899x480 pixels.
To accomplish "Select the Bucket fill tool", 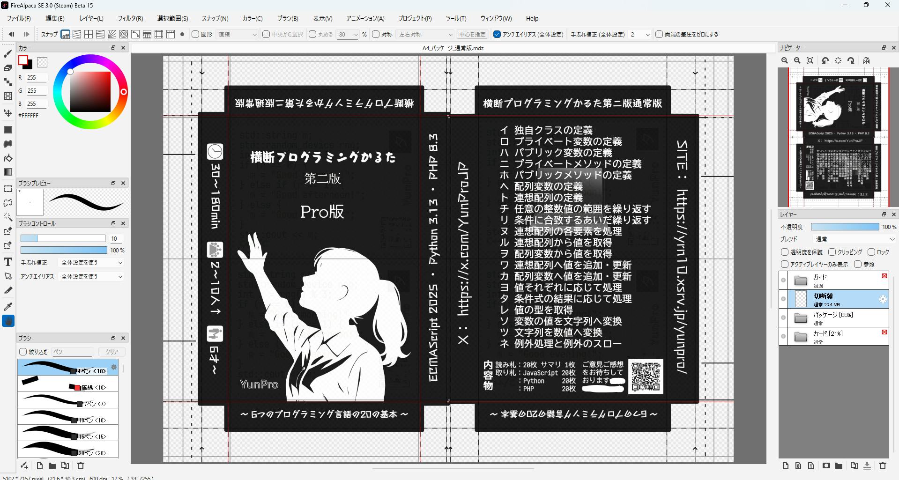I will [x=8, y=158].
